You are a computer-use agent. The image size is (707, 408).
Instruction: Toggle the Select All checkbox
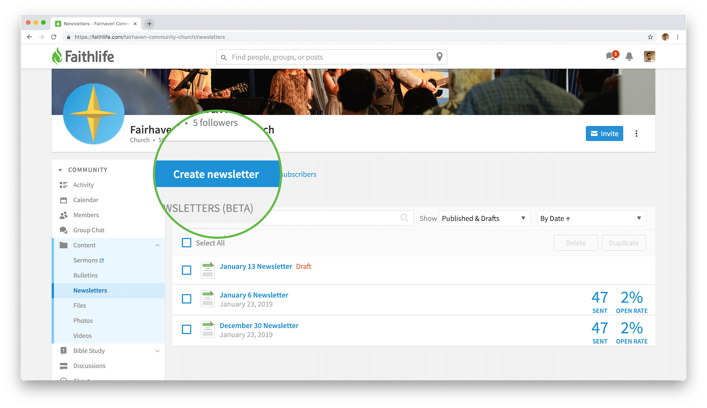tap(187, 243)
